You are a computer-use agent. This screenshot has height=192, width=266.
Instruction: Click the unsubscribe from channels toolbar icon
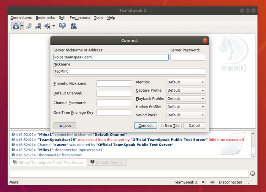click(x=38, y=26)
